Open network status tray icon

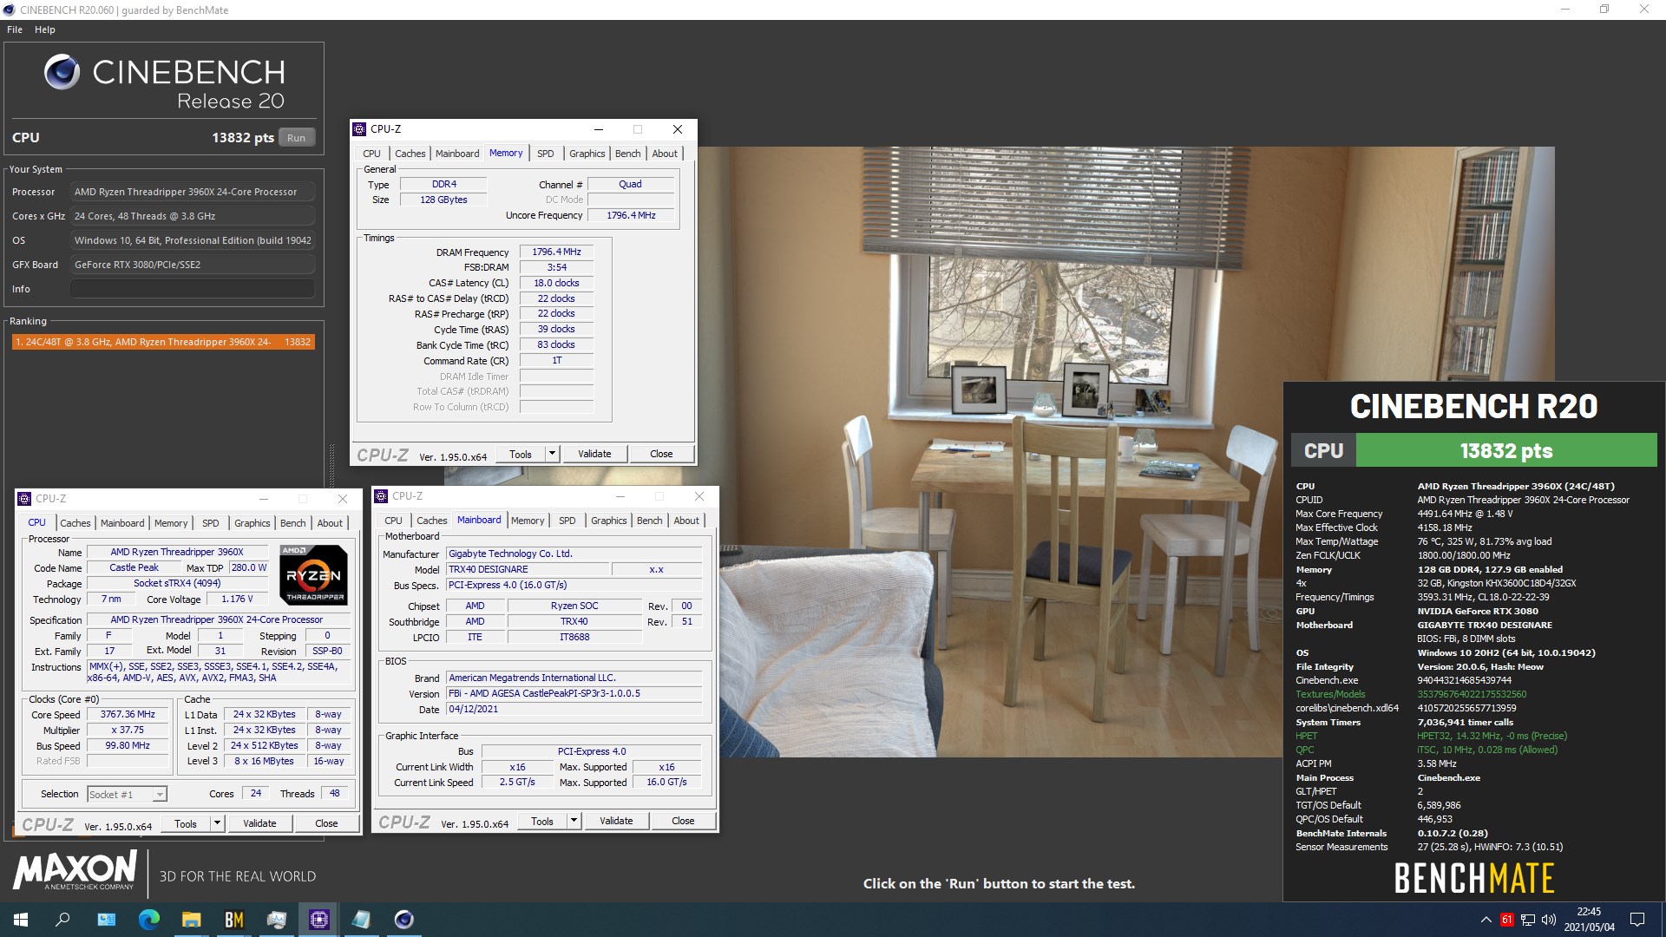(x=1528, y=920)
